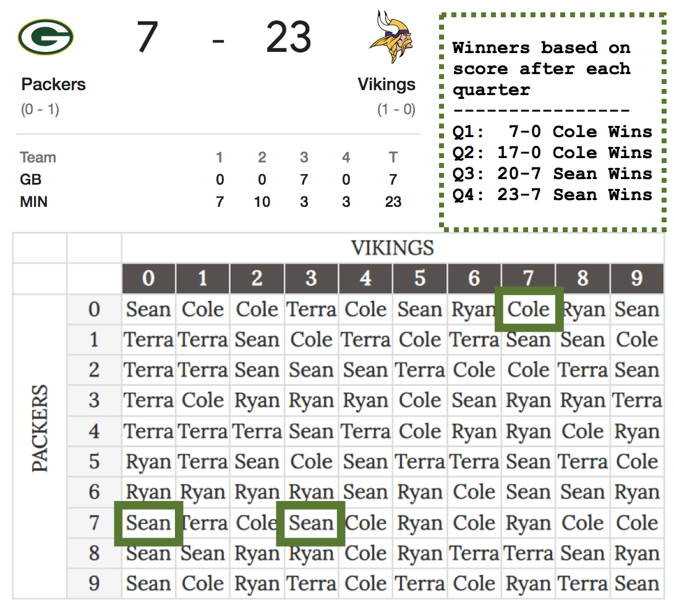Image resolution: width=674 pixels, height=609 pixels.
Task: Click the vertical PACKERS side label
Action: click(40, 429)
